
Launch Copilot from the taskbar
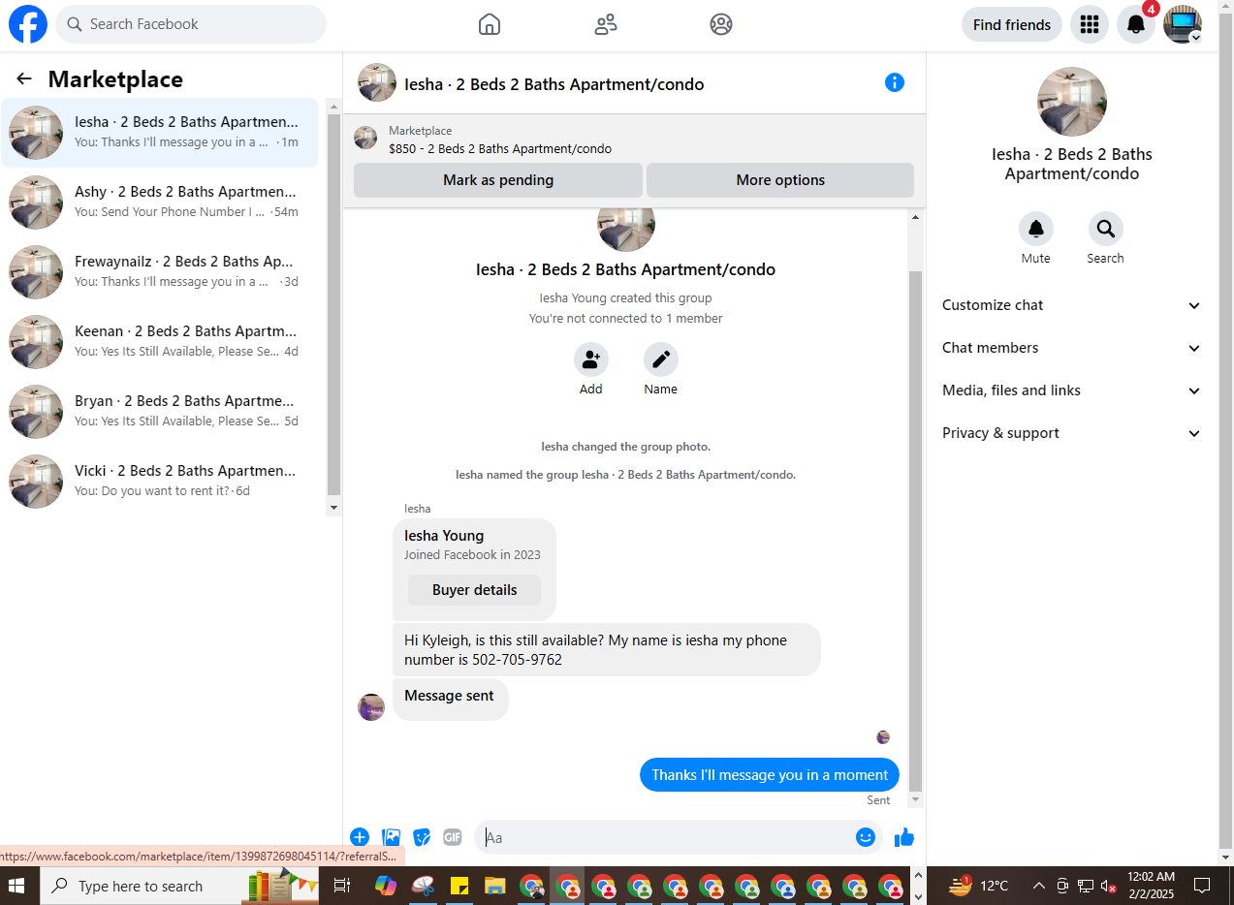[x=386, y=886]
